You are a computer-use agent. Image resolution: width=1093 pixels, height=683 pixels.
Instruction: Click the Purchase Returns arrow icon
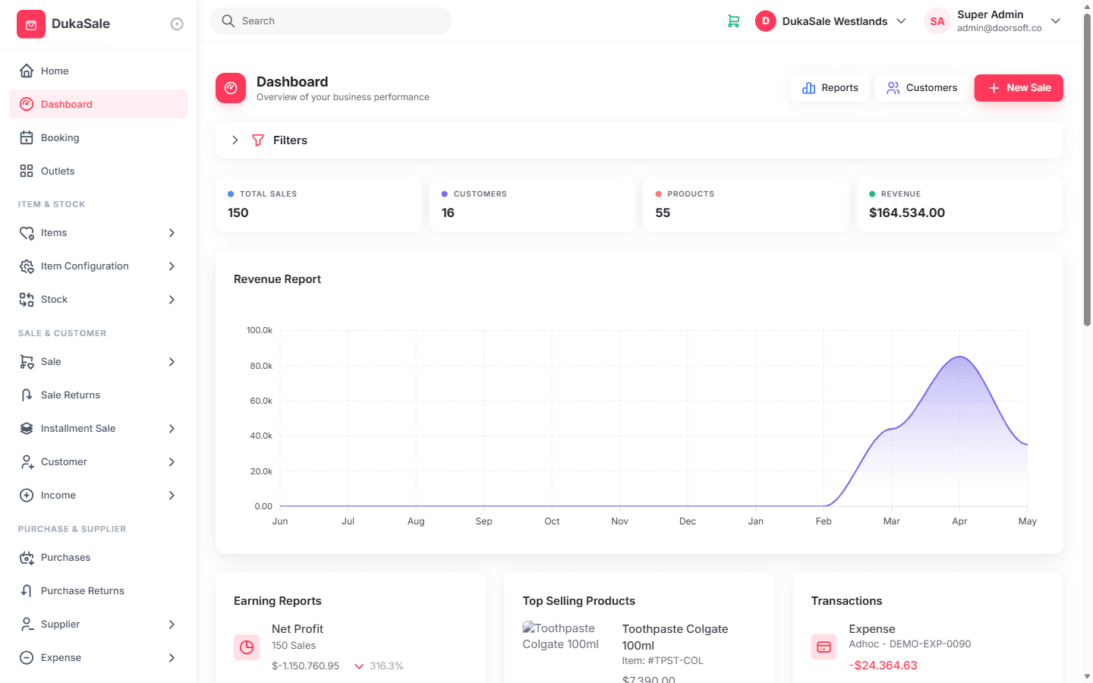coord(27,591)
